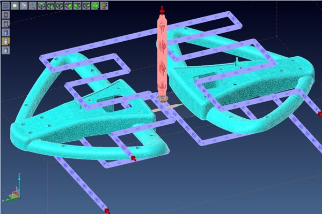
Task: Select the magnifier zoom tool
Action: pos(24,6)
